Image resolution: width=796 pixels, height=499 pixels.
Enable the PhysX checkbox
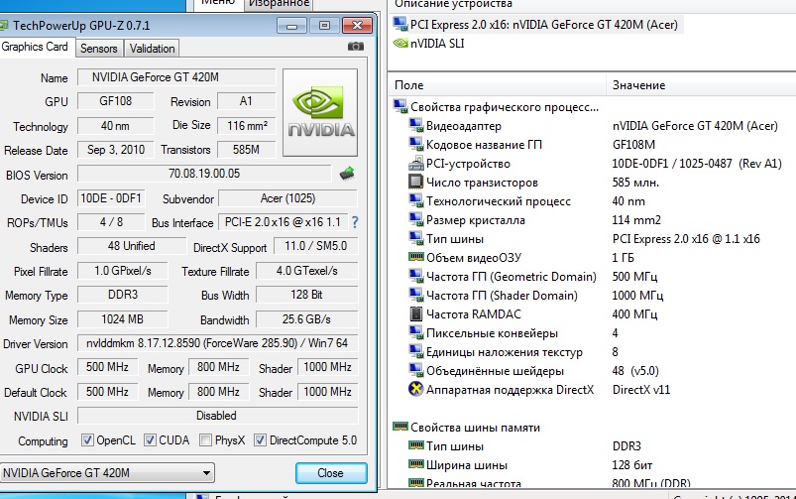[205, 440]
